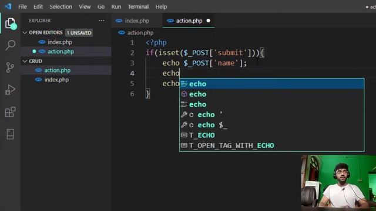Viewport: 376px width, 211px height.
Task: Open the File menu
Action: click(22, 6)
